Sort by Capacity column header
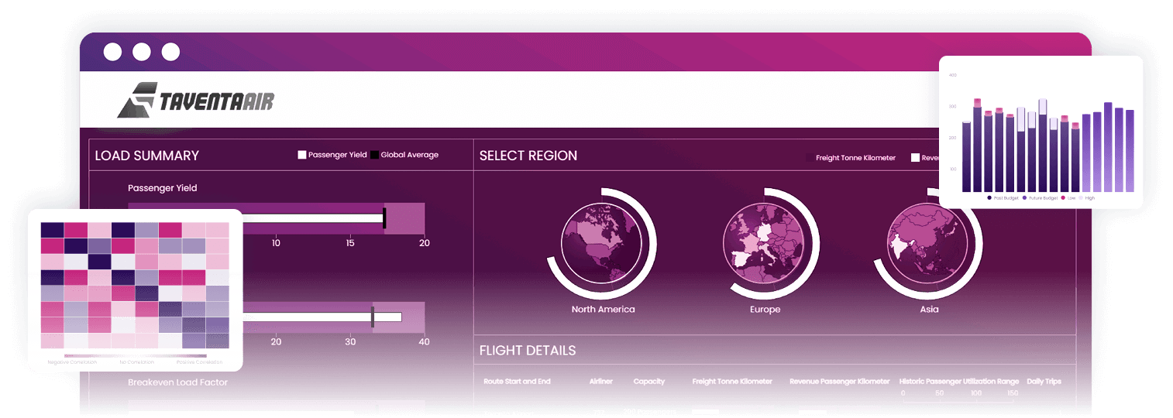Screen dimensions: 1173x418 point(648,382)
